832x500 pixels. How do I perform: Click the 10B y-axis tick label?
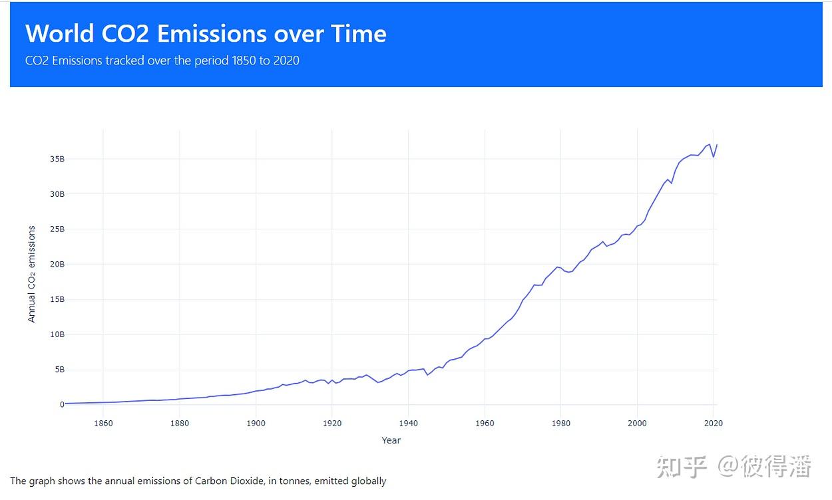point(57,334)
